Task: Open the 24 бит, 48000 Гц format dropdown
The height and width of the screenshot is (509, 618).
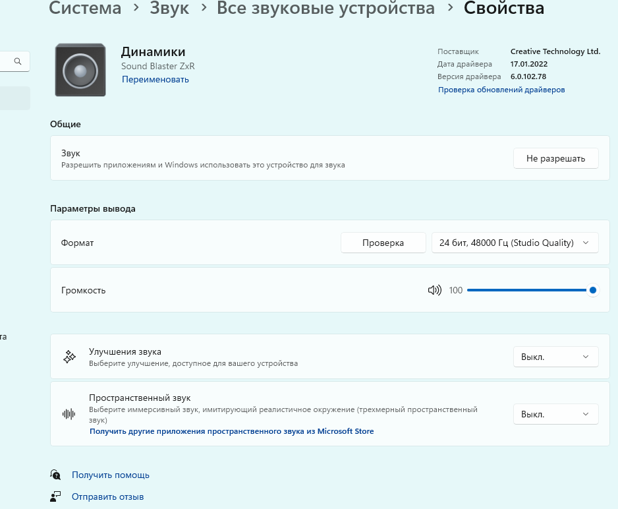Action: [x=515, y=243]
